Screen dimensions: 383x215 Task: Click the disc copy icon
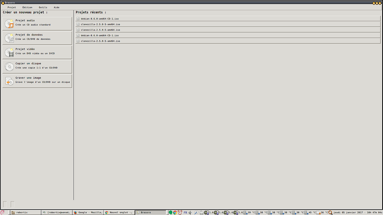[x=9, y=66]
